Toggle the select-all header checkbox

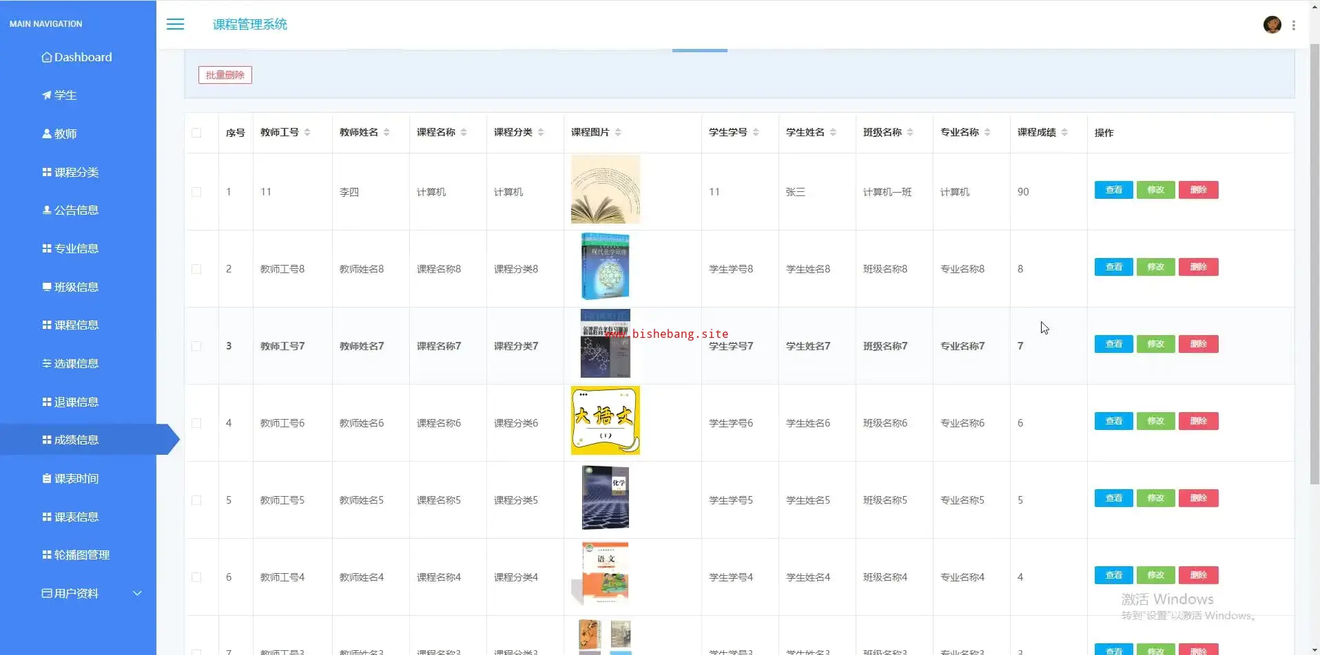(x=196, y=132)
